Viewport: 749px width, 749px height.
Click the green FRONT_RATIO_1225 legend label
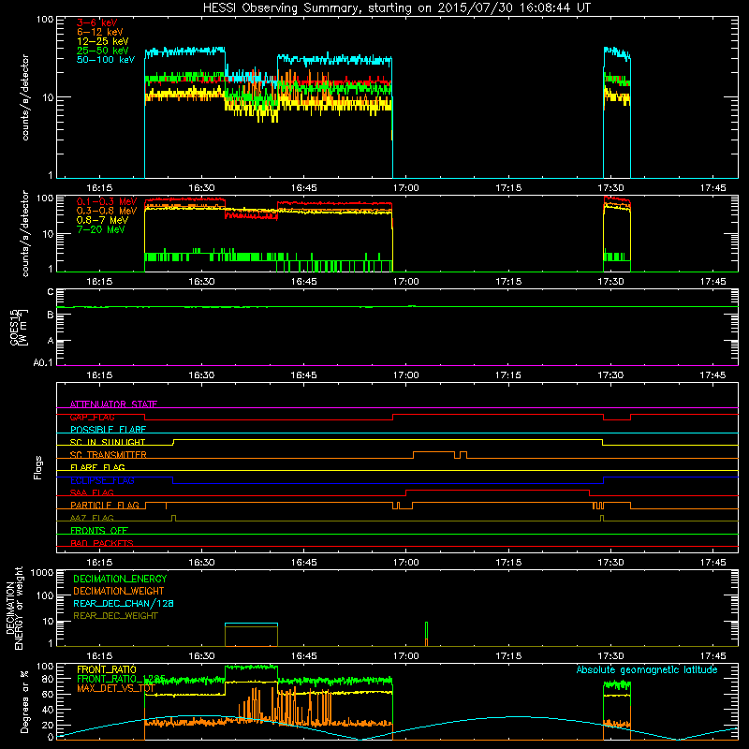[122, 679]
